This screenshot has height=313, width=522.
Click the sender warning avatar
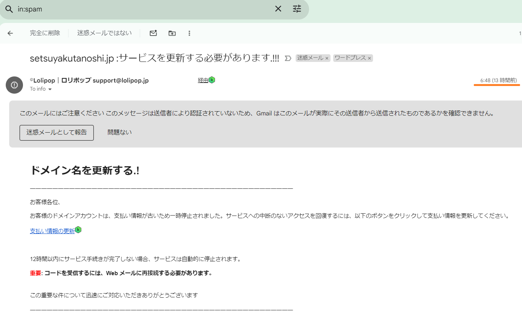coord(15,84)
